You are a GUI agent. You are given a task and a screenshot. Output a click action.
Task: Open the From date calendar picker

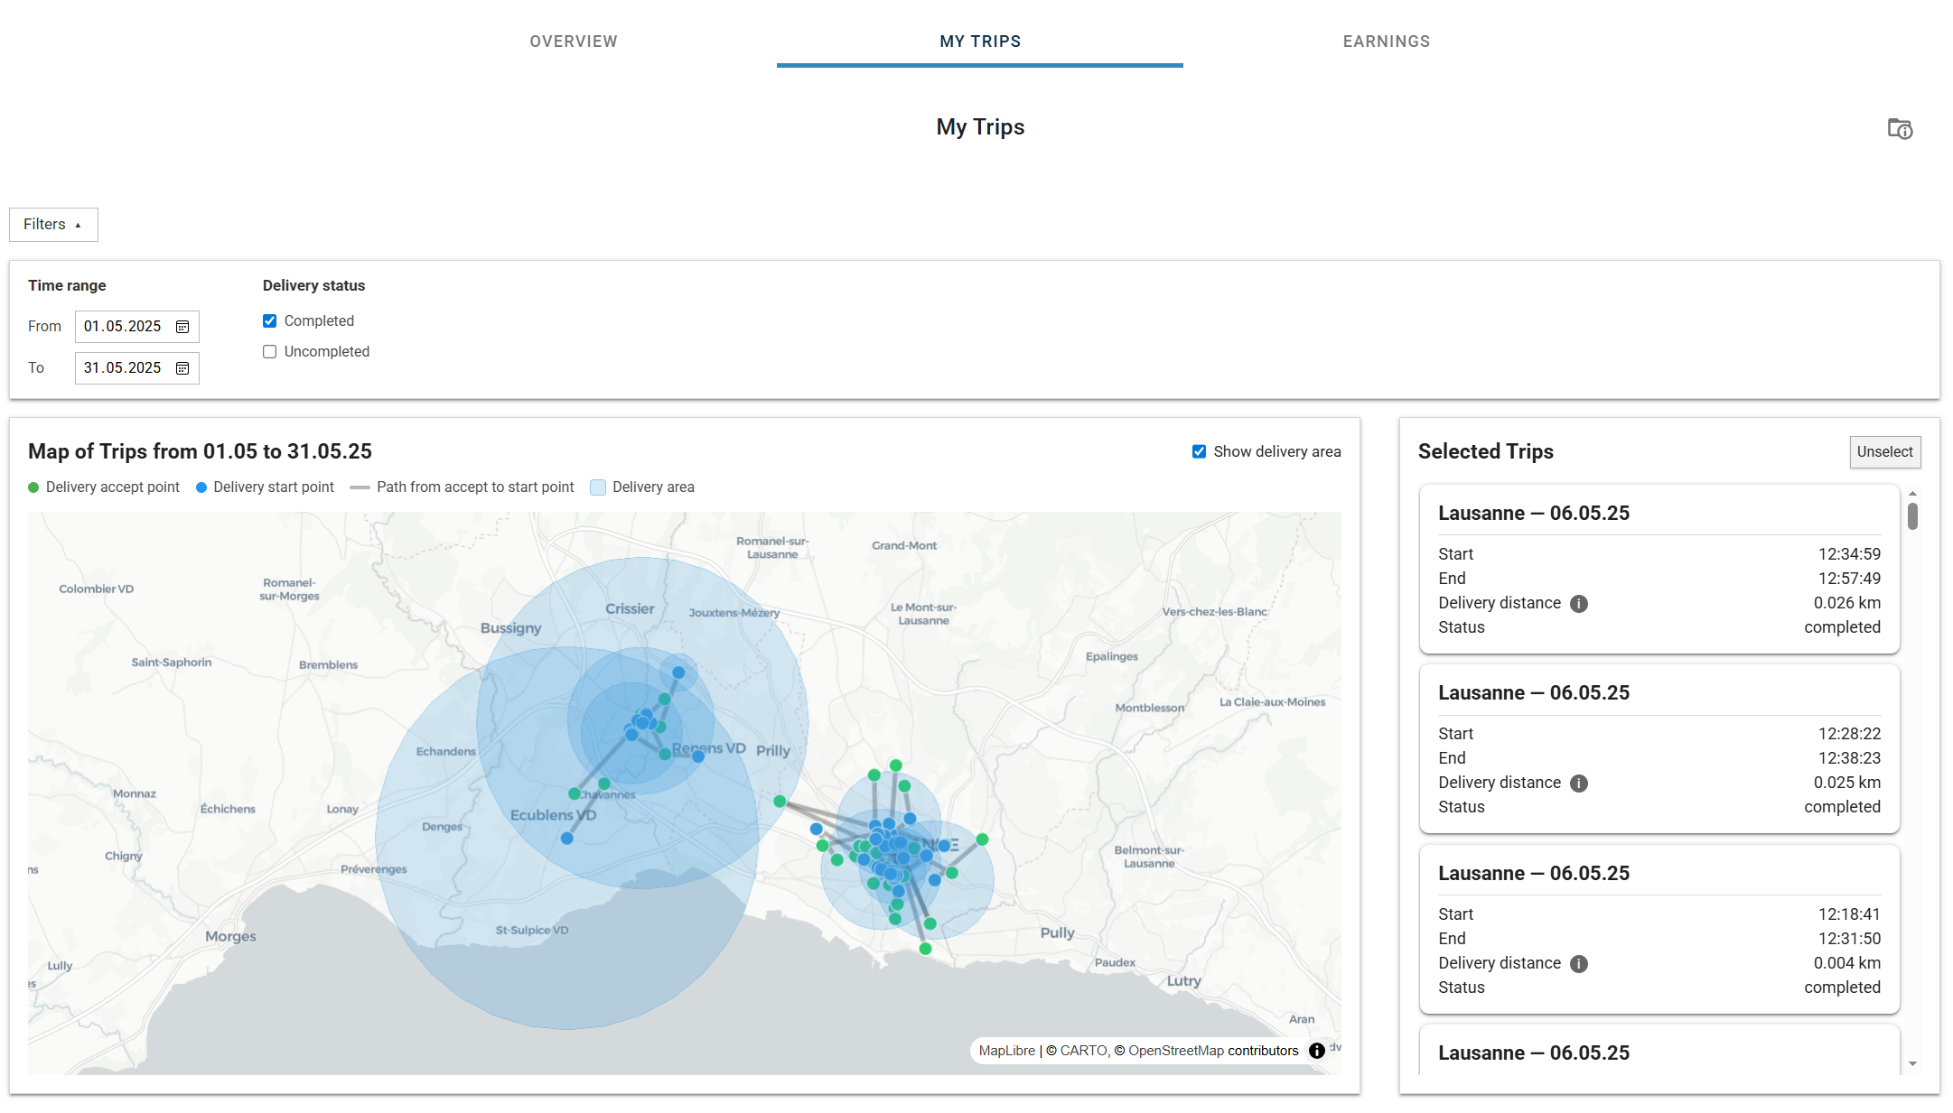click(x=182, y=327)
